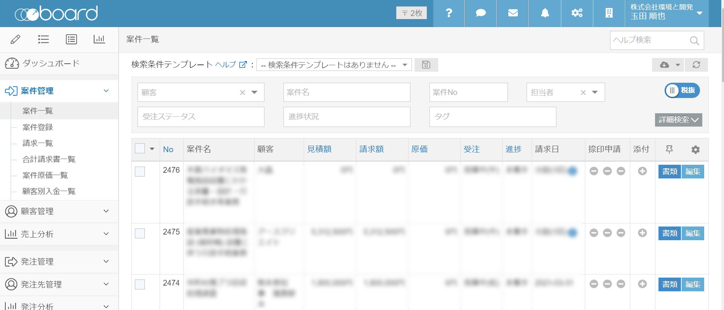
Task: Select 請求一覧 in the sidebar menu
Action: (x=38, y=143)
